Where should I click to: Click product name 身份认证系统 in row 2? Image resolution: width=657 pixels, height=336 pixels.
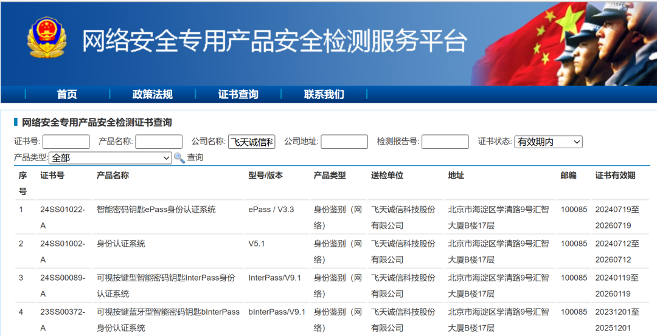[x=120, y=244]
